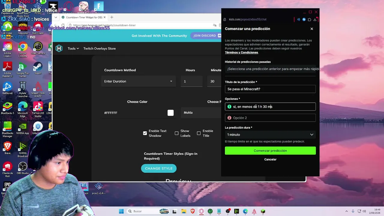
Task: Open File Explorer from taskbar
Action: pyautogui.click(x=184, y=211)
